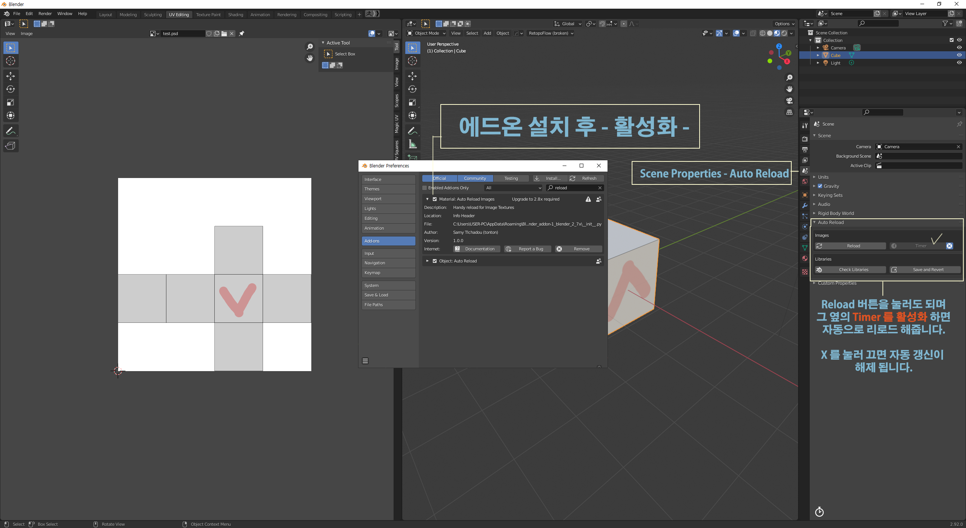This screenshot has height=528, width=966.
Task: Click the Install... add-on button
Action: coord(550,178)
